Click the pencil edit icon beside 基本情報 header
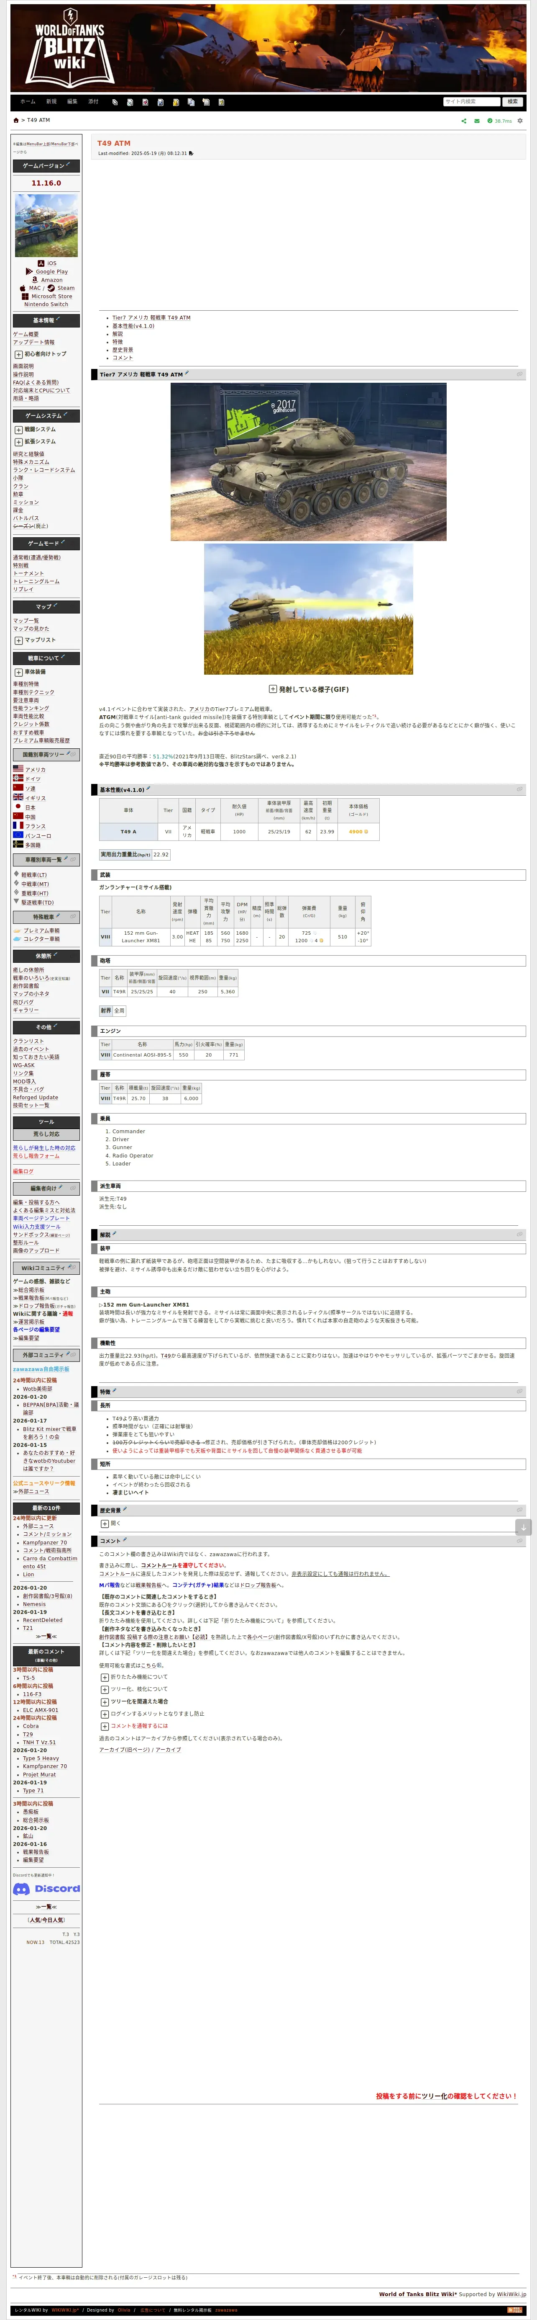Viewport: 537px width, 2320px height. [x=58, y=320]
